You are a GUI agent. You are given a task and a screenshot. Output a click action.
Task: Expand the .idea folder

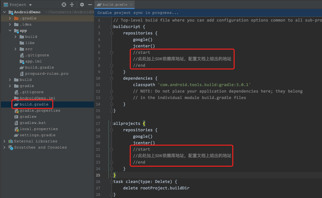pos(10,24)
